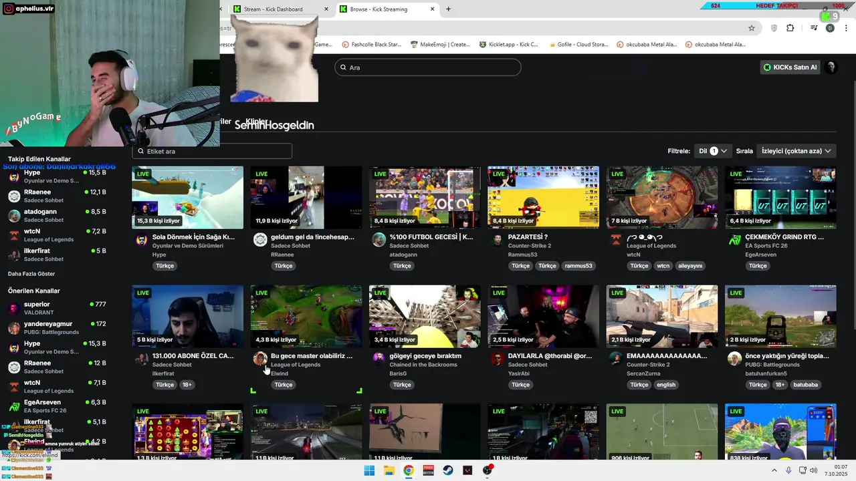
Task: Click BarisG avatar beside gölgeyi geceye bıraktım
Action: point(379,359)
